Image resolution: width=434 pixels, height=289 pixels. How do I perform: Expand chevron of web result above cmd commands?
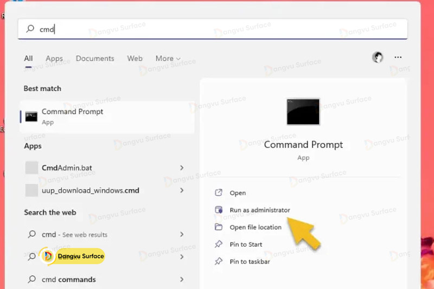click(182, 257)
